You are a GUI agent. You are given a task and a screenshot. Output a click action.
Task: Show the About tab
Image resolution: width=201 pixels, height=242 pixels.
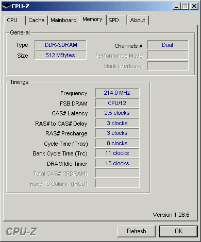tap(138, 20)
